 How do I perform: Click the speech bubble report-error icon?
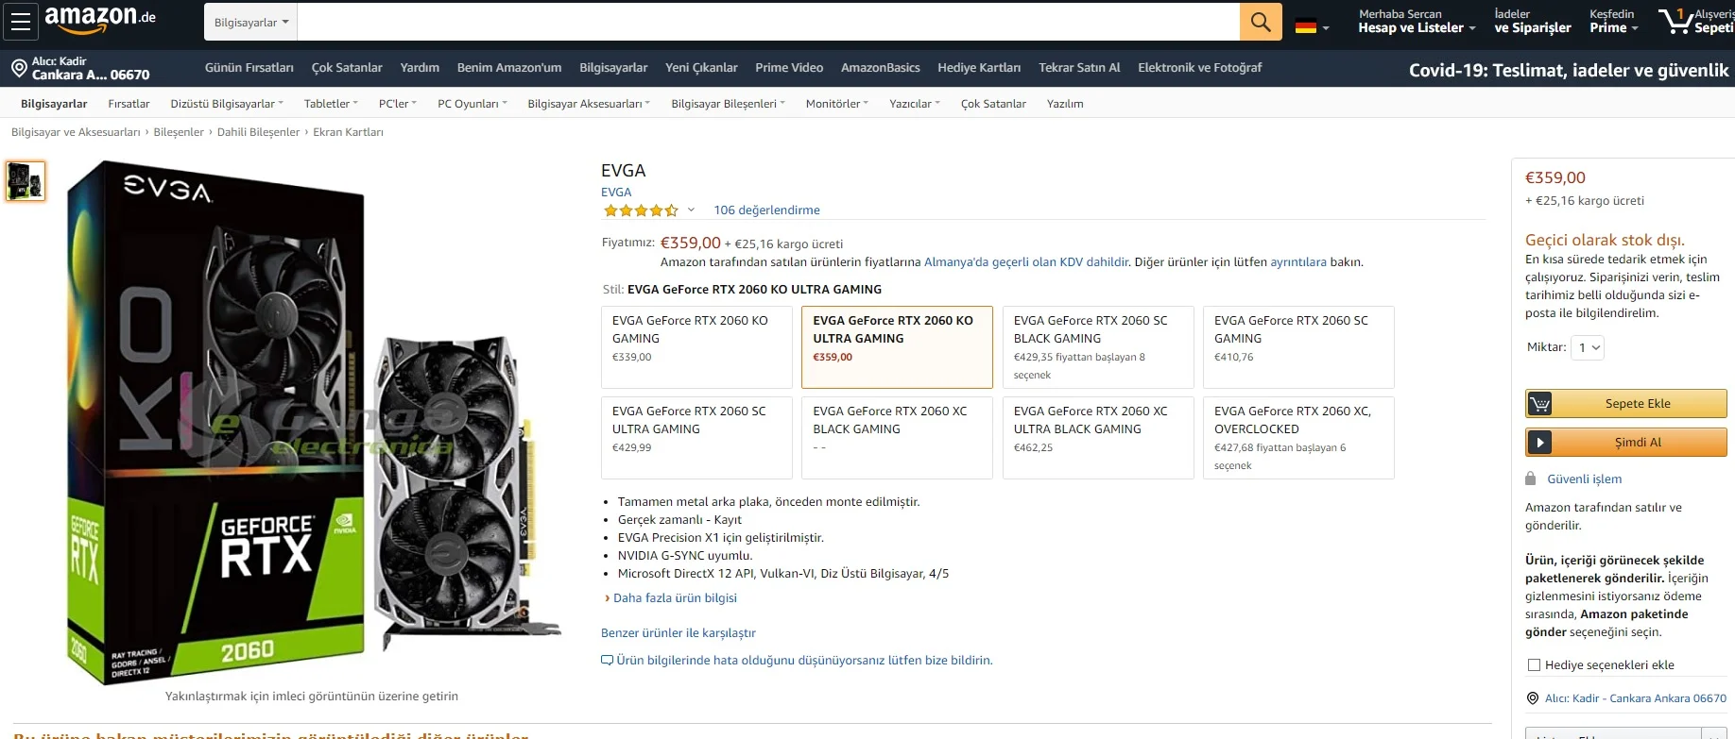607,661
